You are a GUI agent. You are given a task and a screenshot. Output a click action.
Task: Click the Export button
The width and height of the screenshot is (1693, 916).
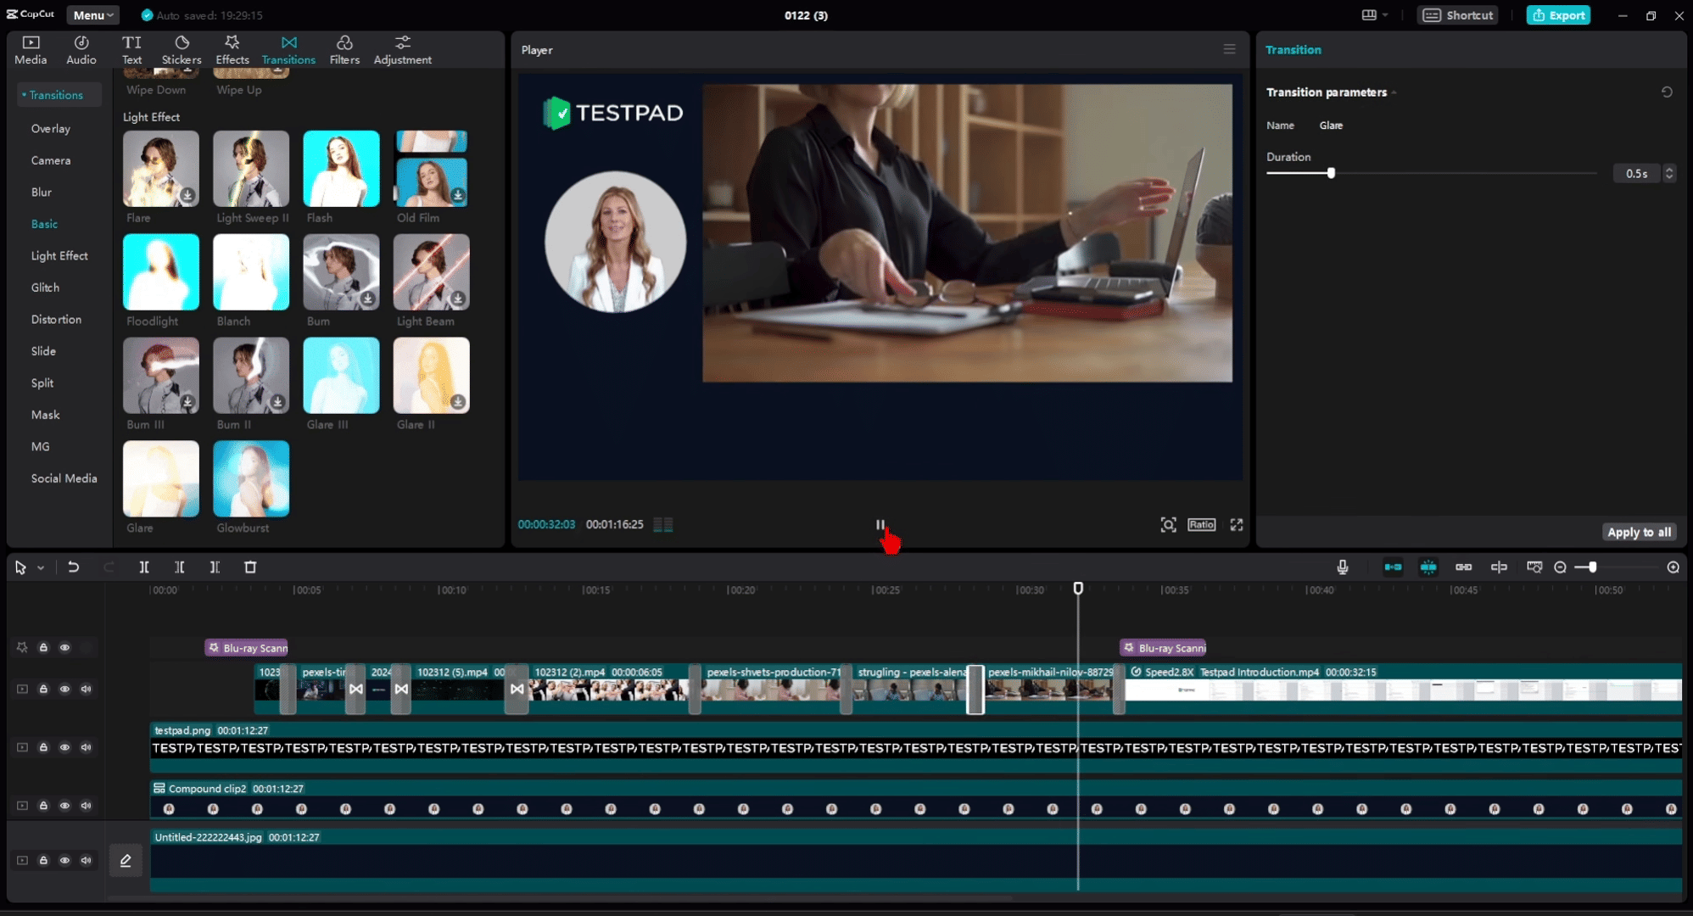coord(1558,15)
